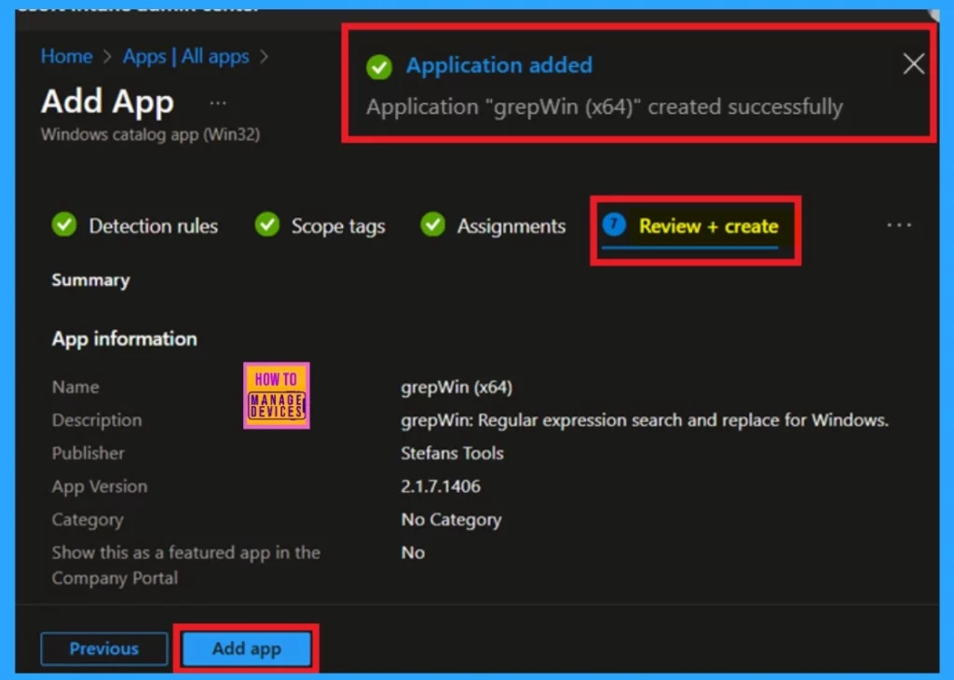The width and height of the screenshot is (954, 680).
Task: Click the Category field label
Action: point(88,520)
